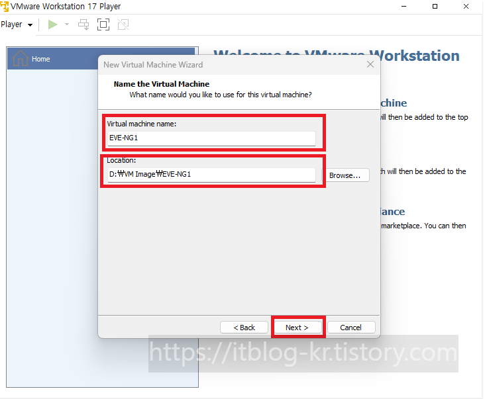The height and width of the screenshot is (399, 485).
Task: Click VMware Workstation app icon in title bar
Action: point(4,6)
